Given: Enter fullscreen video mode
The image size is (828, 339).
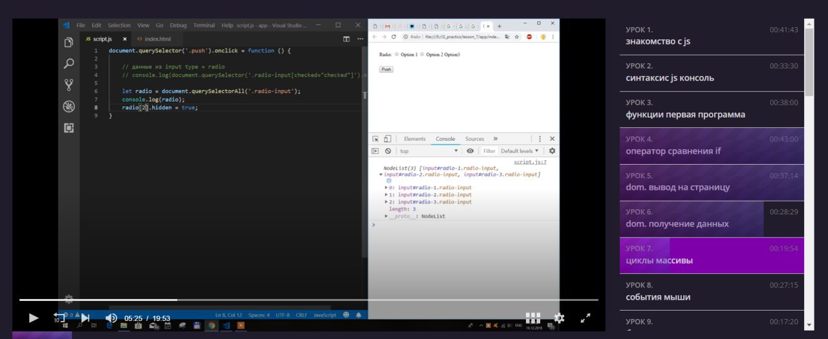Looking at the screenshot, I should [585, 318].
